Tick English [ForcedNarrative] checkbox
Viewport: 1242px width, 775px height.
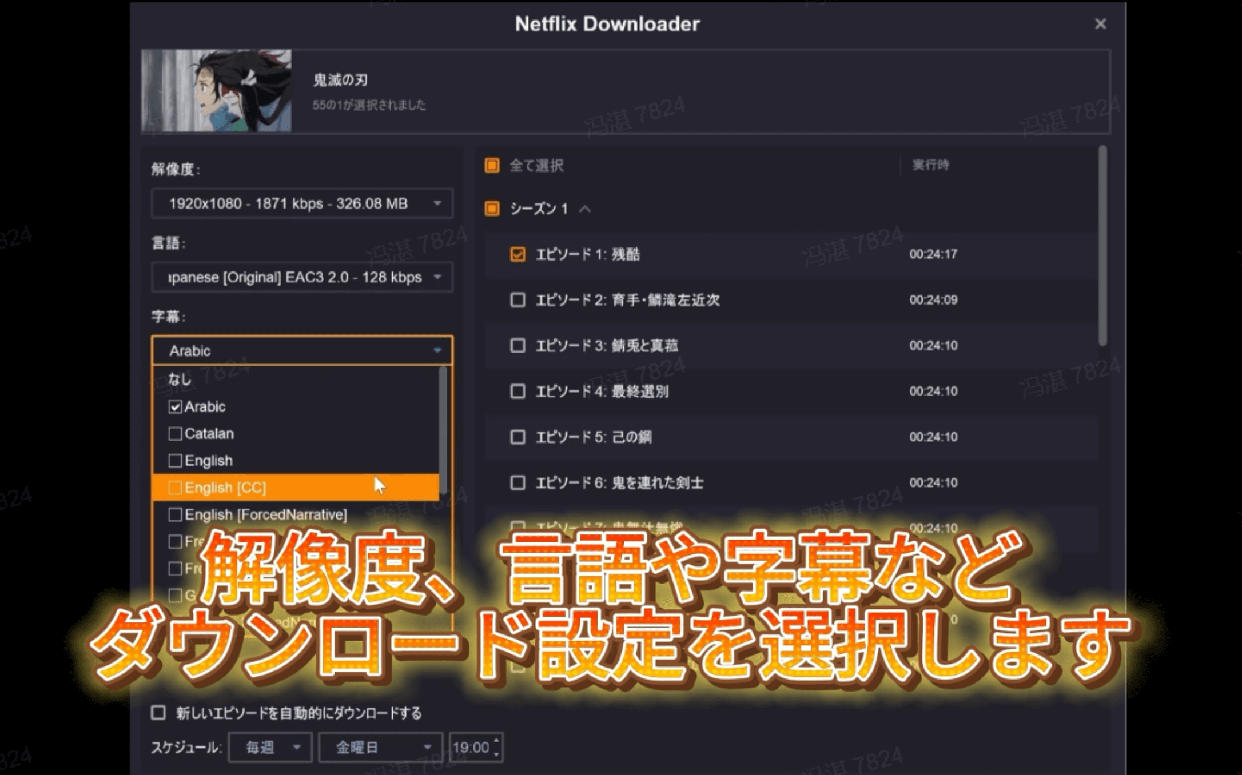tap(175, 514)
